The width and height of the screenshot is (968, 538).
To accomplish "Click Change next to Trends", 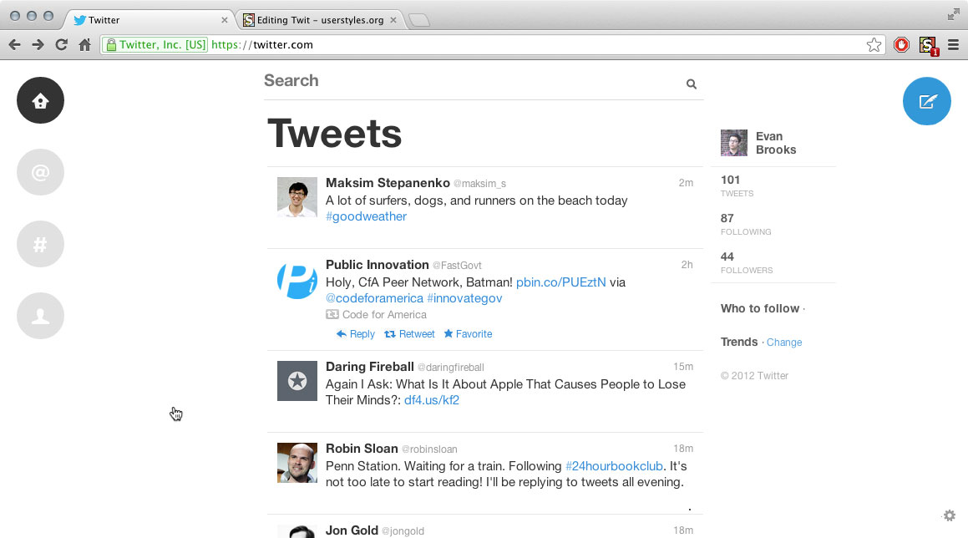I will point(784,343).
